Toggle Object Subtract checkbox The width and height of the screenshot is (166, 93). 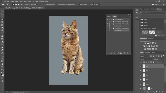pyautogui.click(x=67, y=5)
